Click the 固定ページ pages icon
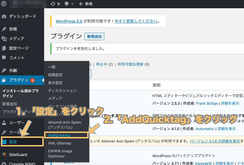 click(4, 48)
